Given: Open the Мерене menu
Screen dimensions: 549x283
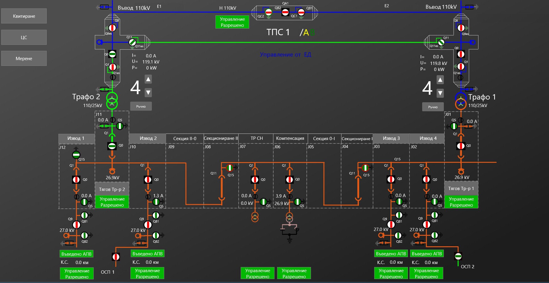Looking at the screenshot, I should (x=24, y=58).
